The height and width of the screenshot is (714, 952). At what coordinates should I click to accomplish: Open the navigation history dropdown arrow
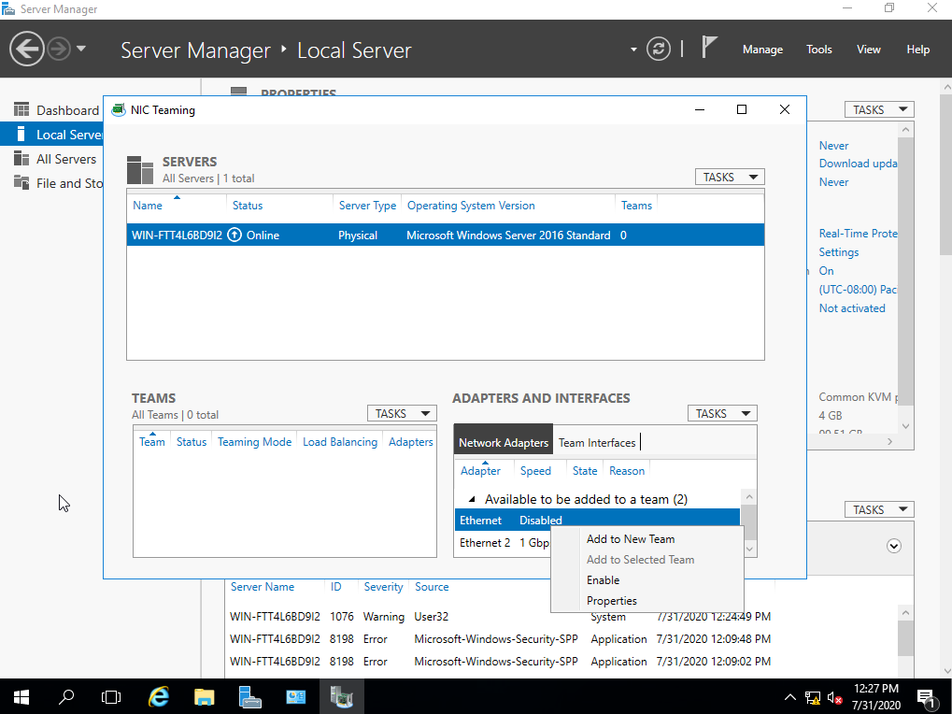click(x=80, y=49)
